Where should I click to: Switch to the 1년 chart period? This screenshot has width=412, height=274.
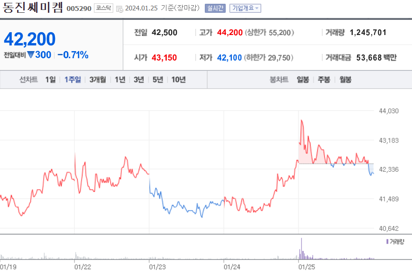click(x=120, y=80)
